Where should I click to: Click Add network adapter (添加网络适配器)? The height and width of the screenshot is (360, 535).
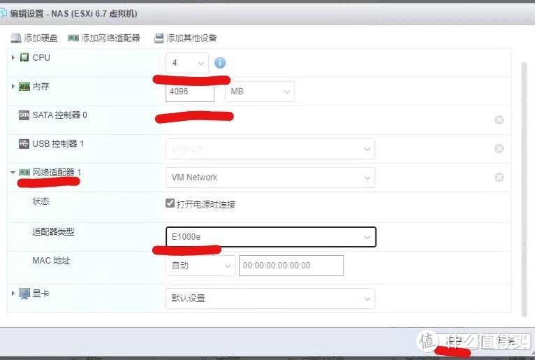click(104, 38)
